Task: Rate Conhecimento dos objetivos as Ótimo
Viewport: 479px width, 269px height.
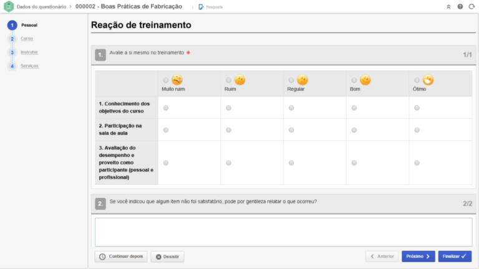Action: (417, 108)
